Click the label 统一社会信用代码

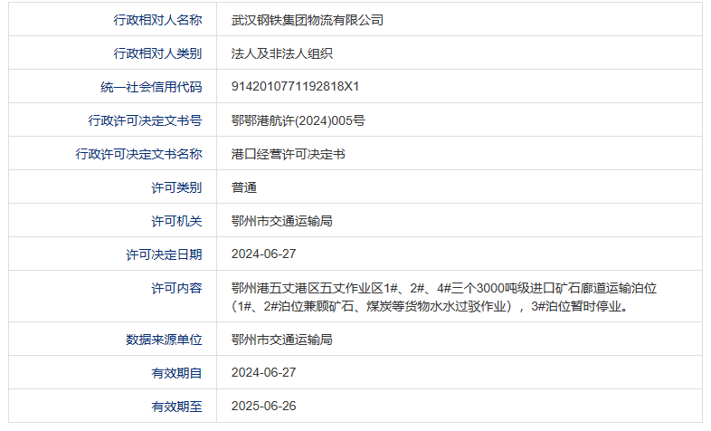151,87
